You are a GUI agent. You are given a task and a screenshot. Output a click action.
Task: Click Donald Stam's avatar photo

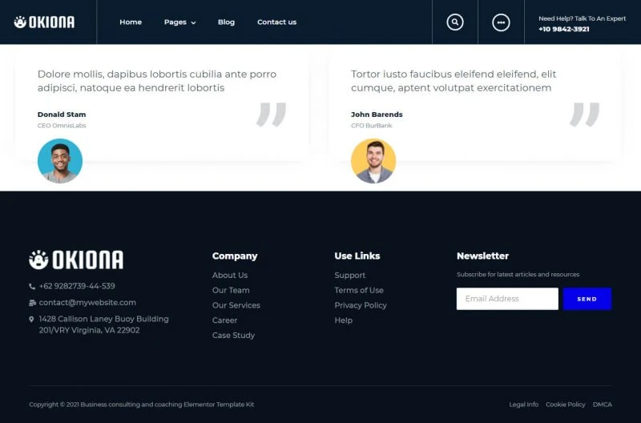(59, 160)
